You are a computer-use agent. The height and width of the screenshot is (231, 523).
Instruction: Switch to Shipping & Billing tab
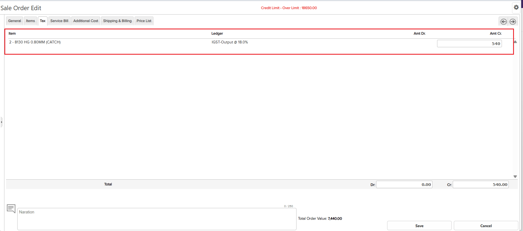(x=117, y=21)
